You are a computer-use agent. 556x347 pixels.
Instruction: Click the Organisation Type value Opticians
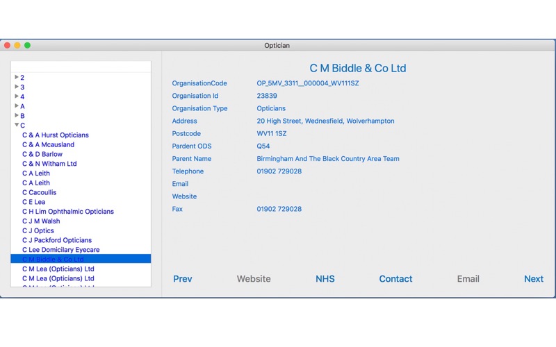click(271, 108)
